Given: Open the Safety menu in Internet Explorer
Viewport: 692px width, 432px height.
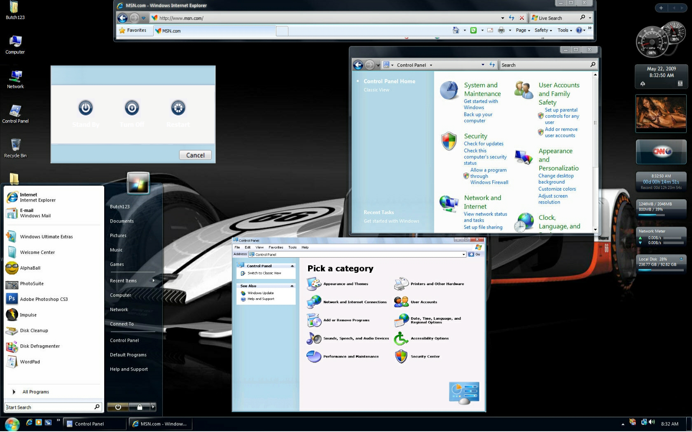Looking at the screenshot, I should click(543, 30).
